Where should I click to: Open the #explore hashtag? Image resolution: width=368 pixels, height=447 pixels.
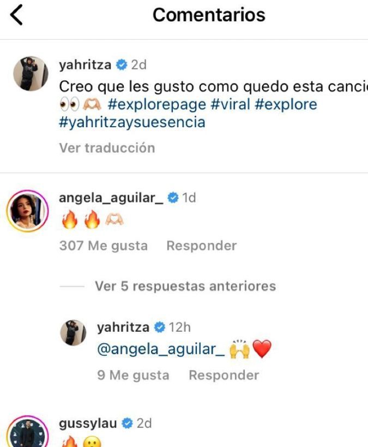286,104
